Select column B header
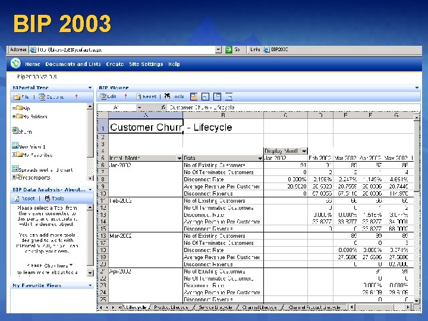 pos(223,115)
